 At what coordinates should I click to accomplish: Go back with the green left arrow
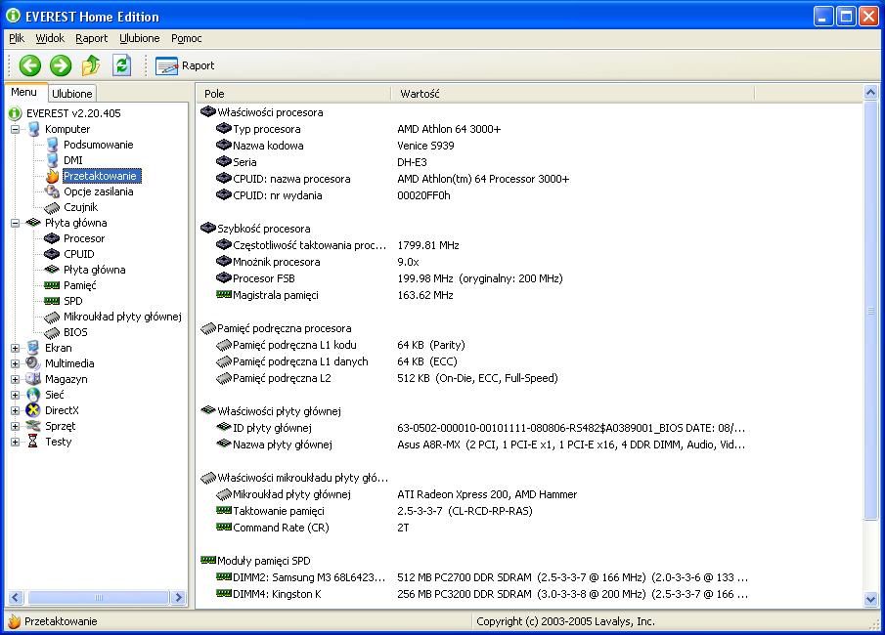click(x=30, y=65)
